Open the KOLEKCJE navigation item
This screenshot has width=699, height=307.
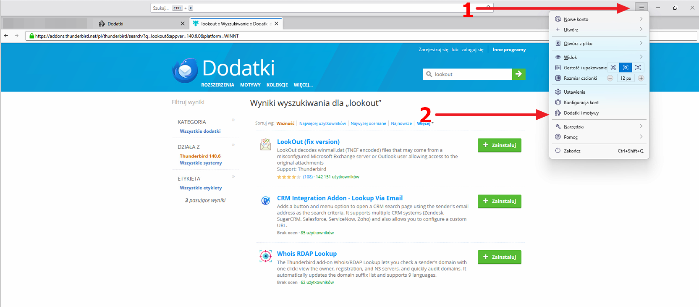277,85
